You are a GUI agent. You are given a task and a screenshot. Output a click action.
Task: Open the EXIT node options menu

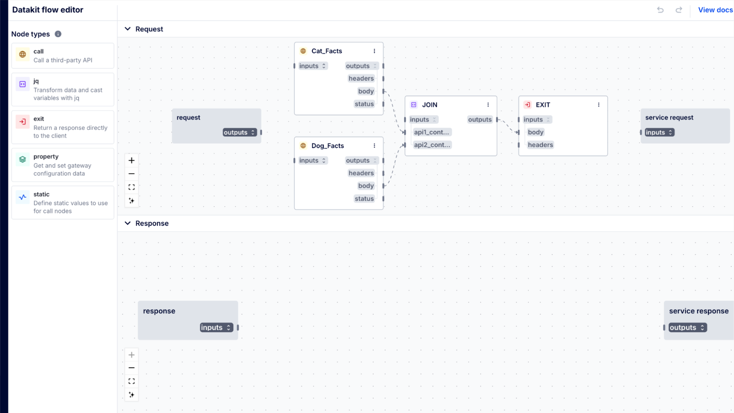tap(599, 105)
